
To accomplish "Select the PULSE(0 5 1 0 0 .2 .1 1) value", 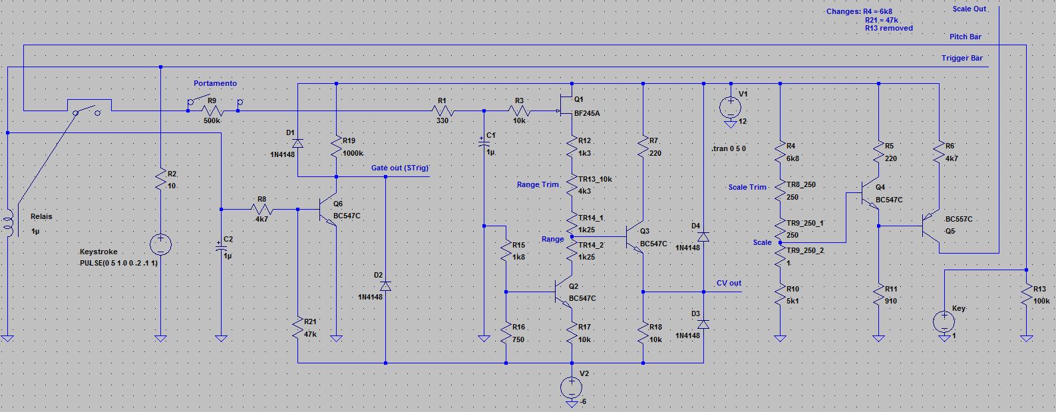I will tap(119, 263).
